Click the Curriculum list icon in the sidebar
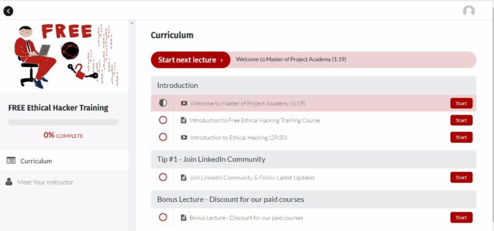This screenshot has width=494, height=231. (11, 160)
